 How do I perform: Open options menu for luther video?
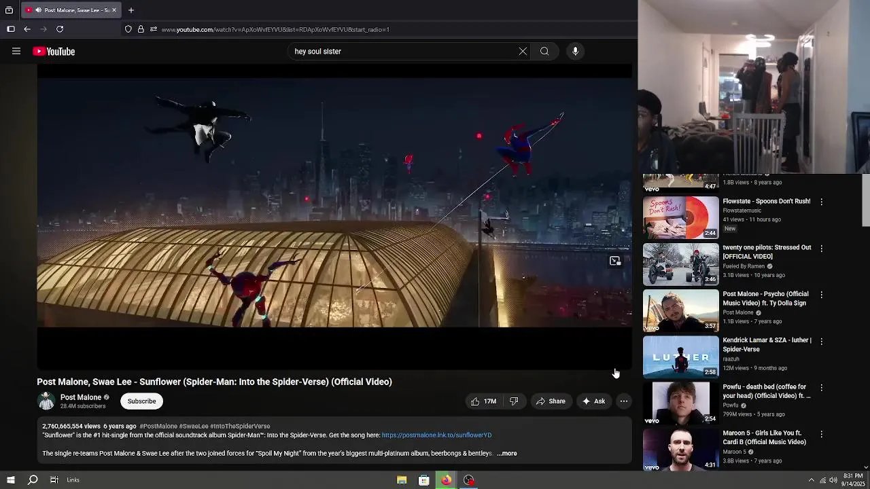[x=821, y=341]
